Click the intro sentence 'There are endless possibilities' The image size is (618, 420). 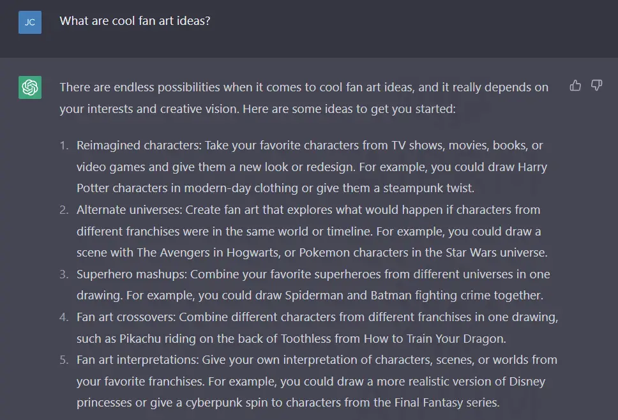coord(304,98)
